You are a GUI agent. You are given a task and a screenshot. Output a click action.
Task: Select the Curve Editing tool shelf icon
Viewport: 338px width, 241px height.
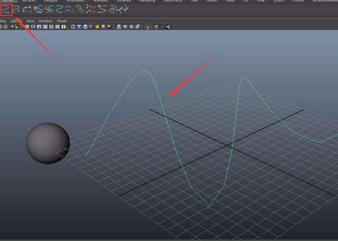113,10
